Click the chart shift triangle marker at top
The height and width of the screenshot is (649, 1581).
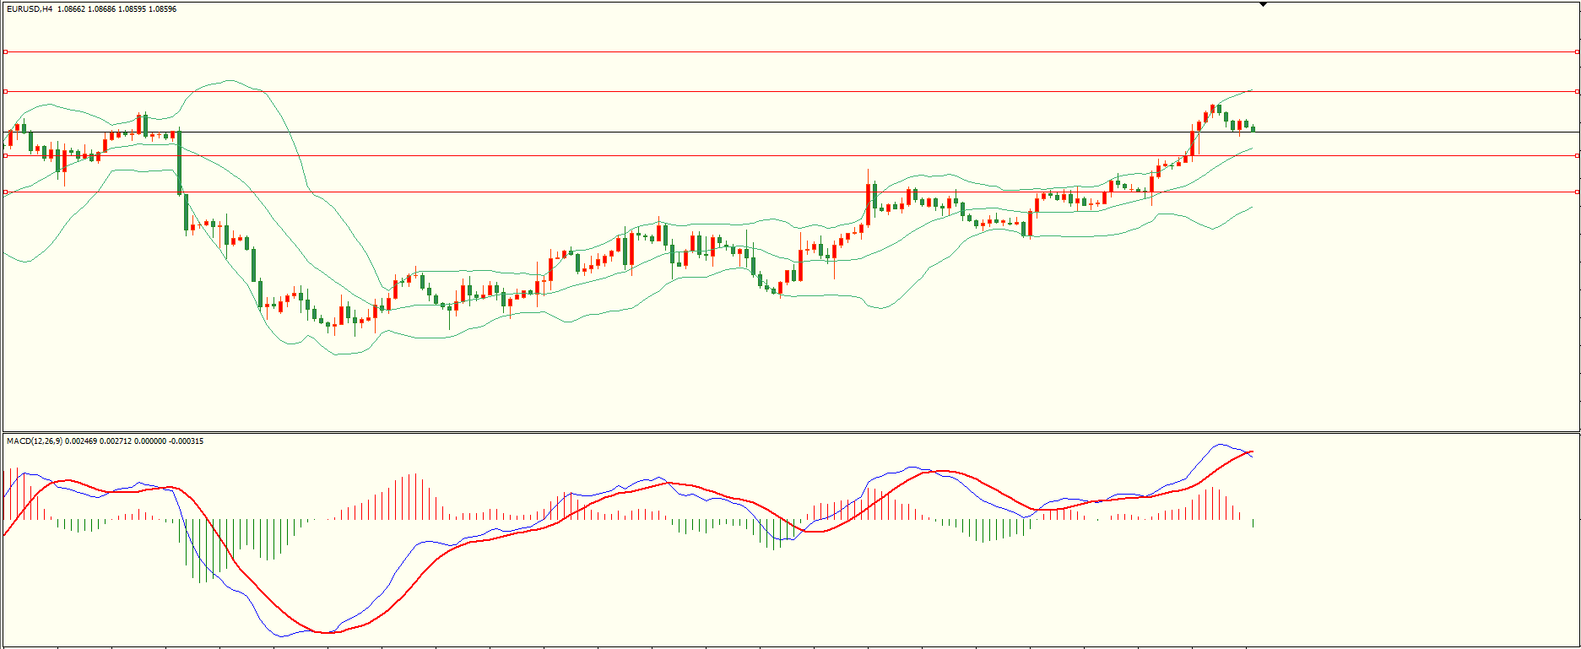[x=1263, y=4]
